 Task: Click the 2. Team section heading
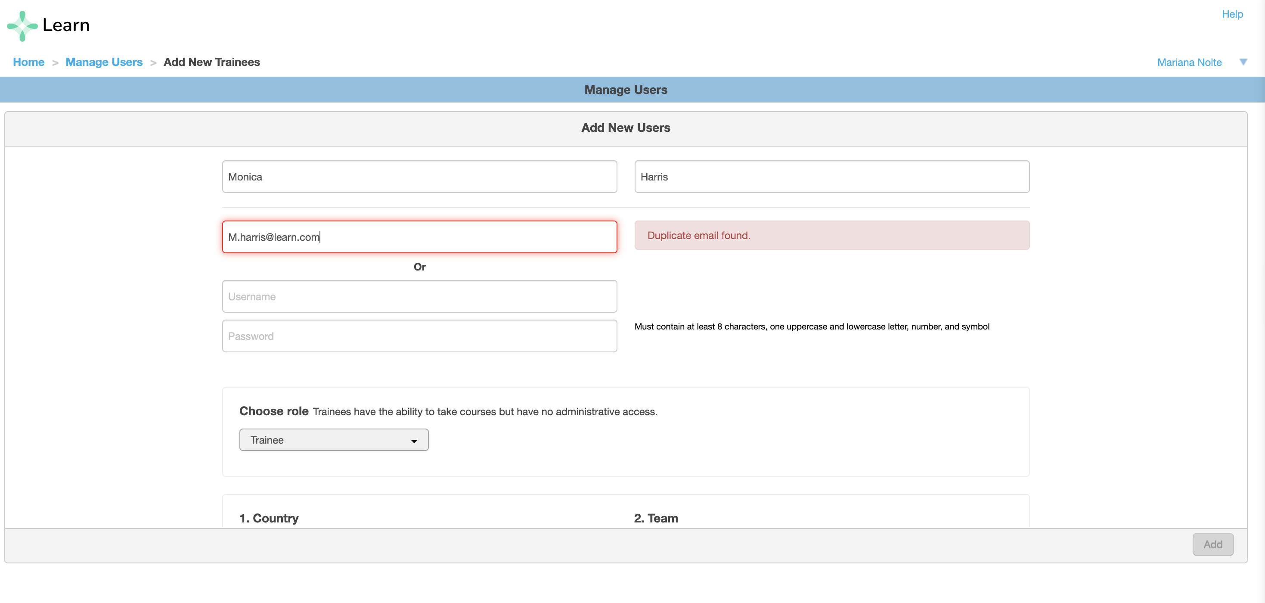656,519
